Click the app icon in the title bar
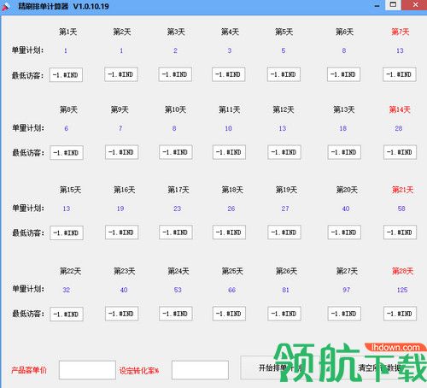427x388 pixels. click(x=6, y=7)
